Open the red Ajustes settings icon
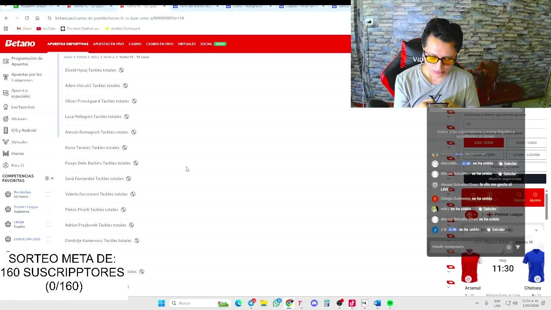 535,197
